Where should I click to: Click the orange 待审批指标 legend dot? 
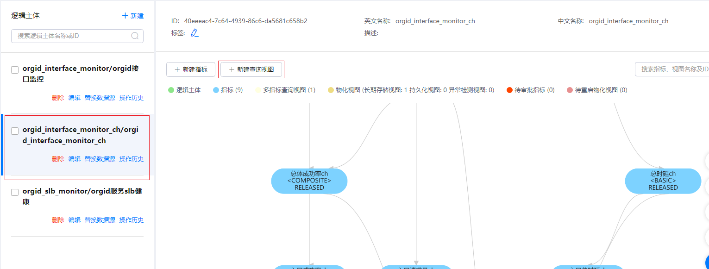pos(509,90)
